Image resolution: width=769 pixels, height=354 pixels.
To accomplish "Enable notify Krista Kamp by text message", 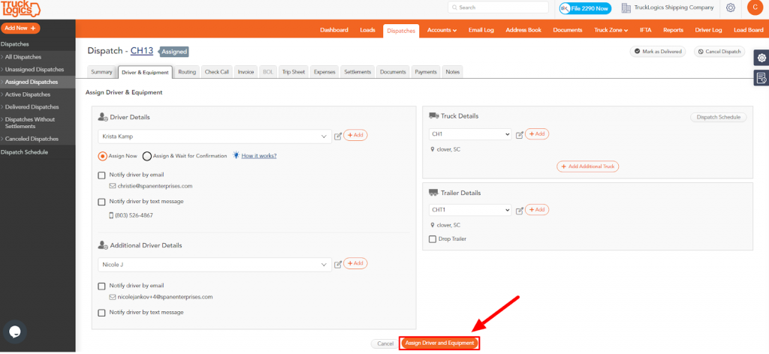I will pos(101,201).
